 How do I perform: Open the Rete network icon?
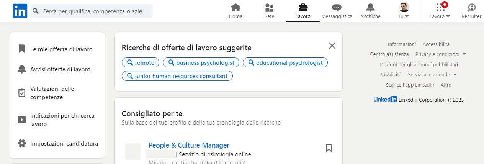coord(269,8)
